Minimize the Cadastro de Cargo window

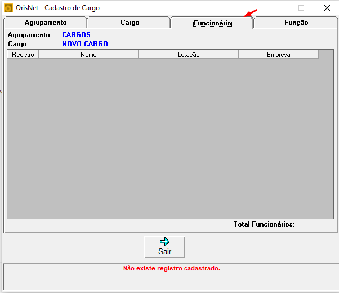click(276, 8)
